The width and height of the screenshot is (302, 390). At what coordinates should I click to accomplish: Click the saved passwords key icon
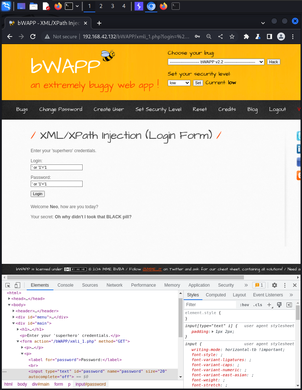197,37
